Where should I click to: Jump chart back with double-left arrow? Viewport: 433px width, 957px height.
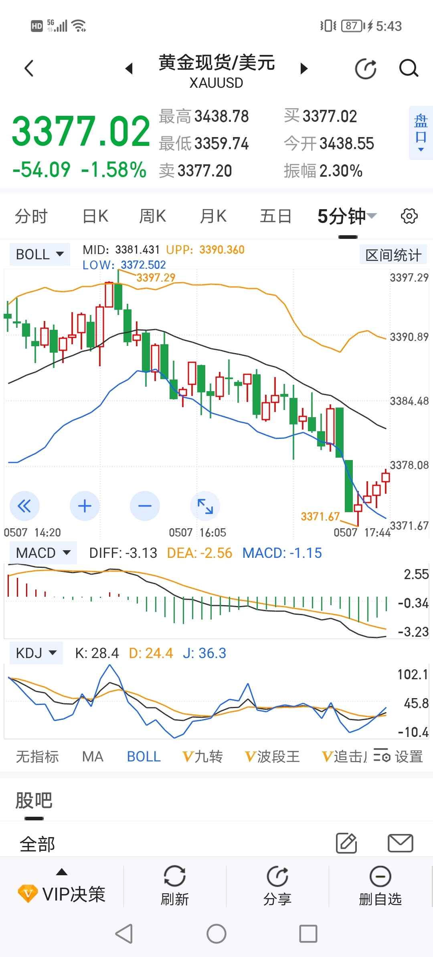[x=24, y=506]
